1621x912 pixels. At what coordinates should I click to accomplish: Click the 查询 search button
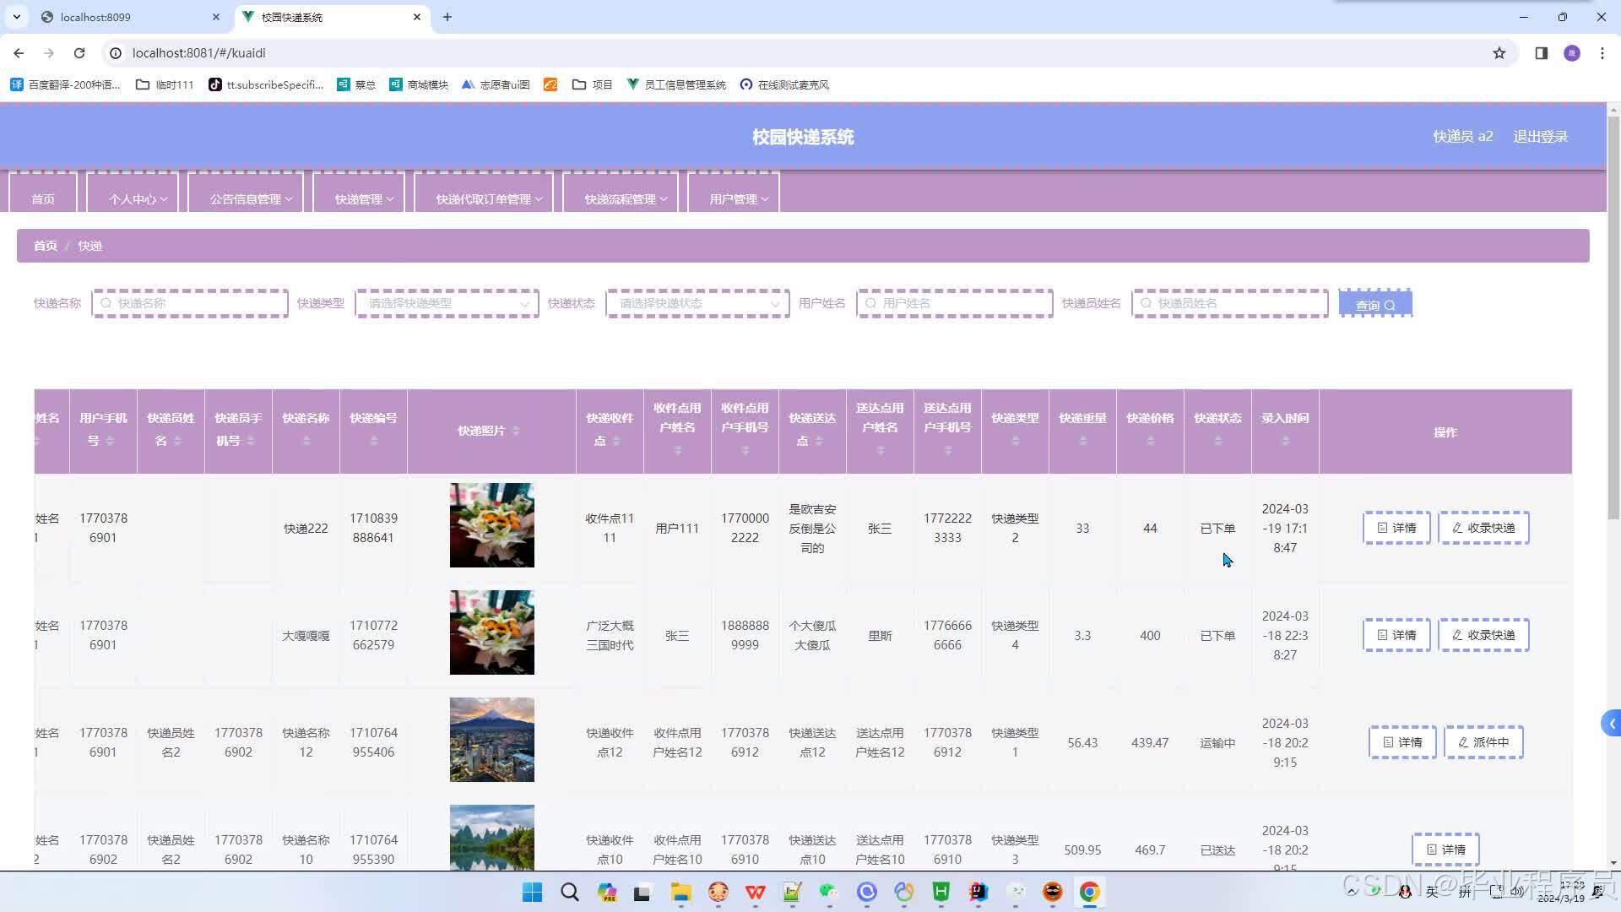(x=1374, y=305)
